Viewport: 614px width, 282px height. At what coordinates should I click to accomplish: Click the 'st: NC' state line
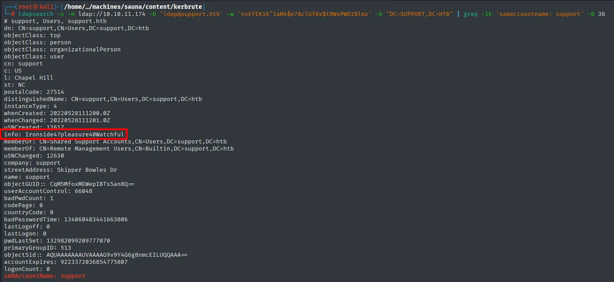point(15,85)
